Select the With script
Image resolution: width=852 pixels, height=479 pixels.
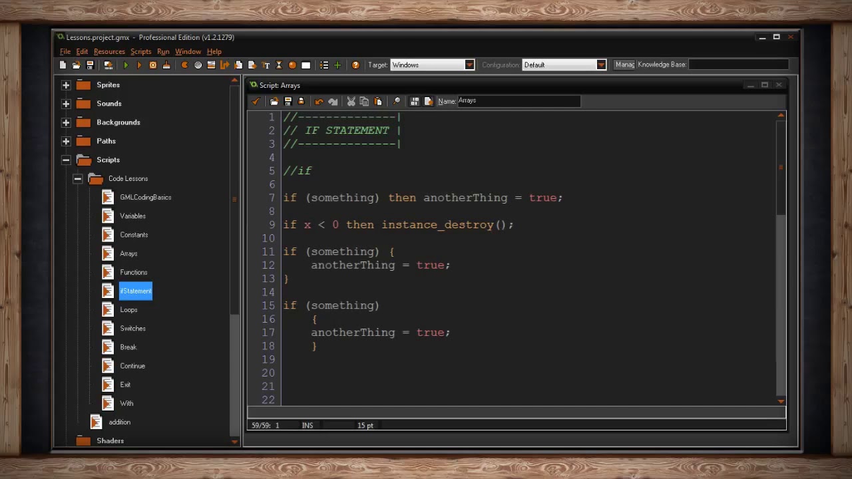tap(126, 403)
